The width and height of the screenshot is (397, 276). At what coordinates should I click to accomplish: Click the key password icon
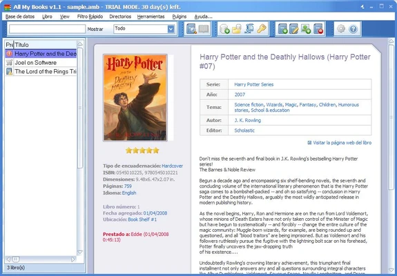tap(262, 29)
